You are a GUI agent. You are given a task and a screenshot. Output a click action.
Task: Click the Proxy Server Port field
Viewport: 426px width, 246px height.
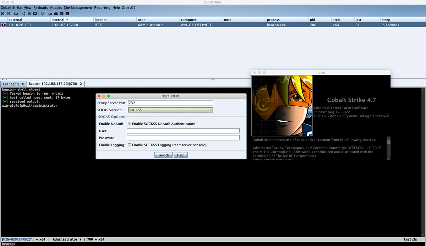(x=170, y=103)
